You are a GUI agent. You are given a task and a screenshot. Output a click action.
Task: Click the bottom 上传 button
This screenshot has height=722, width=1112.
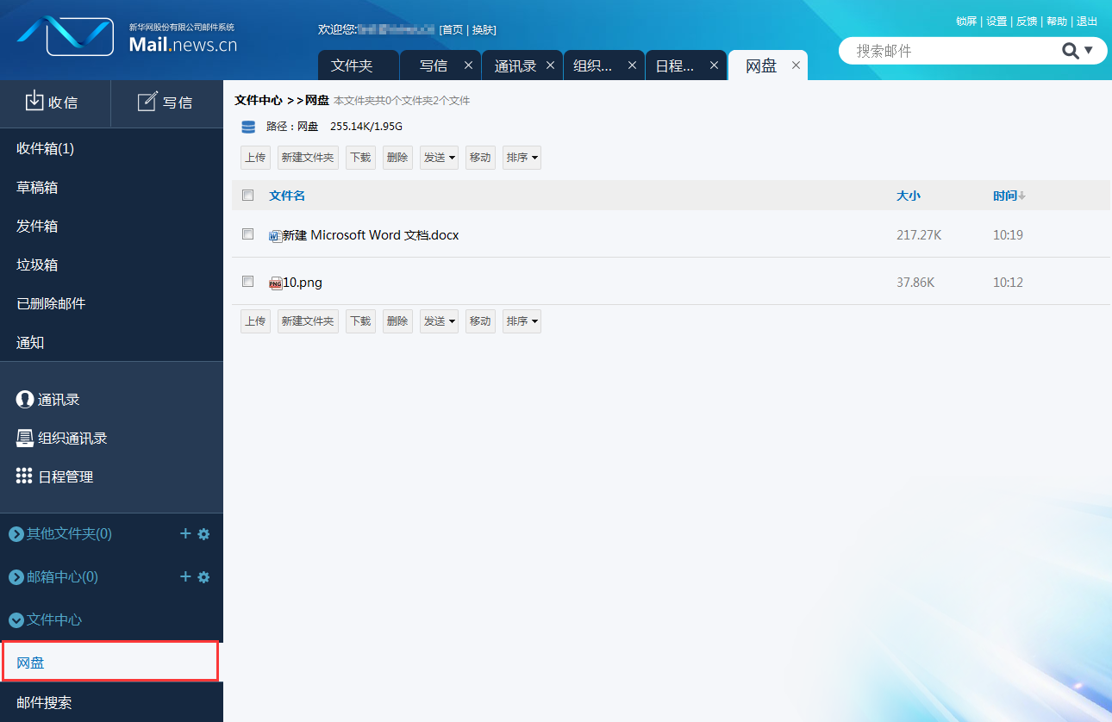pyautogui.click(x=255, y=321)
